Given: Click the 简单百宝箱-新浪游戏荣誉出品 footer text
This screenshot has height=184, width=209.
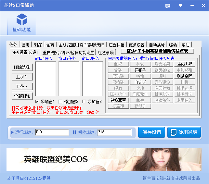Looking at the screenshot, I should pyautogui.click(x=171, y=178).
